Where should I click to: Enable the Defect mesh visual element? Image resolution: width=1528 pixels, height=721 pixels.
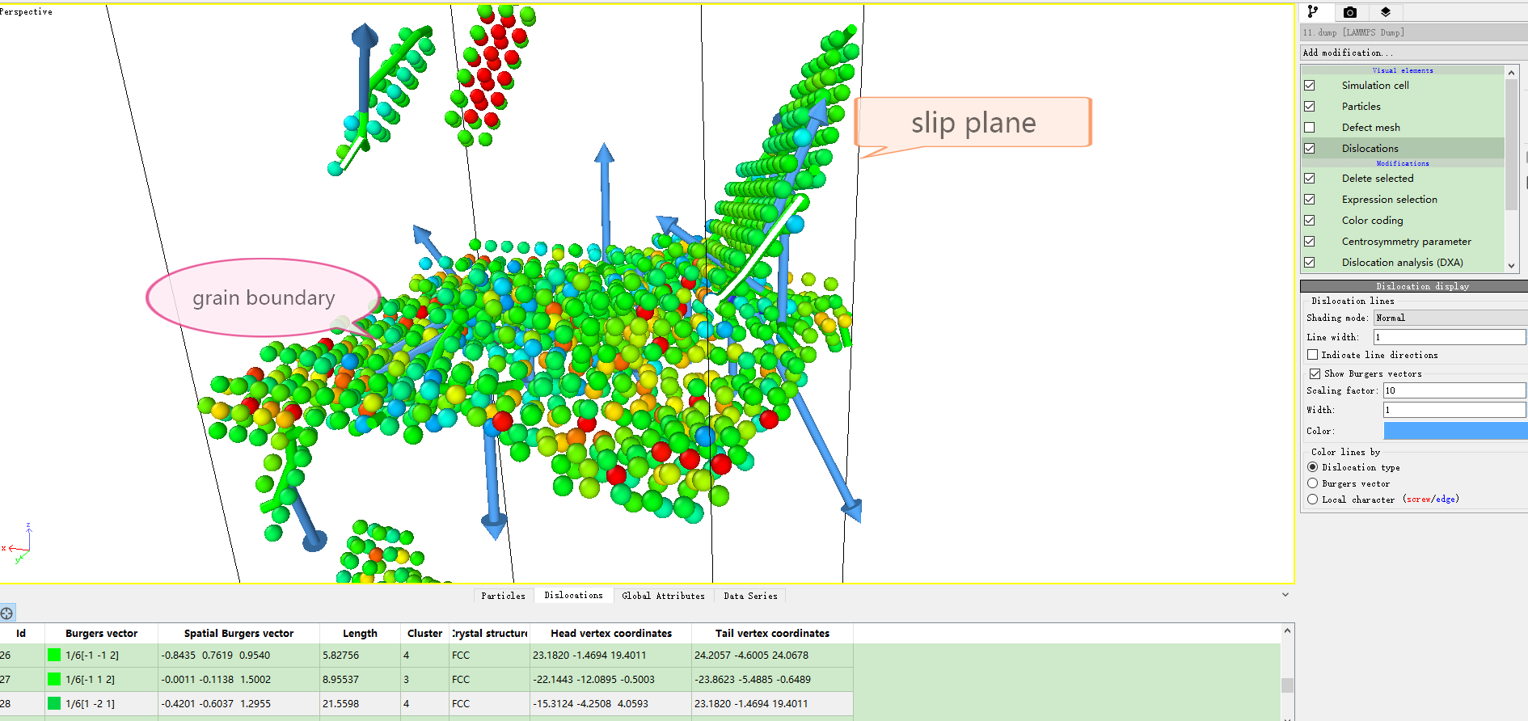coord(1310,128)
